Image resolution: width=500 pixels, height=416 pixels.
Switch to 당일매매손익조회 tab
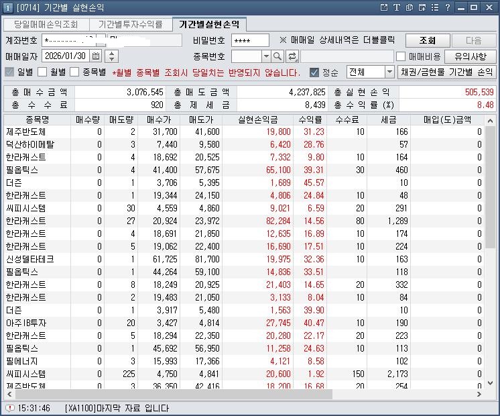(x=46, y=25)
